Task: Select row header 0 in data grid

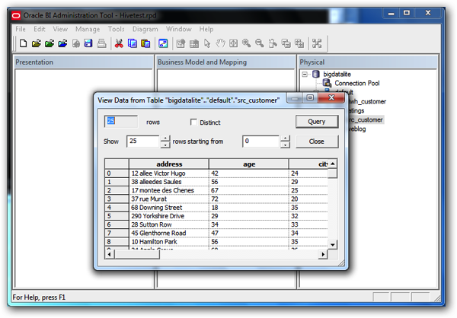Action: click(117, 173)
